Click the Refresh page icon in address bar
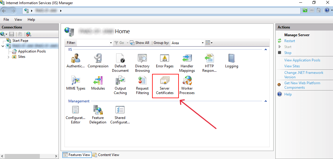333x159 pixels. (x=305, y=10)
